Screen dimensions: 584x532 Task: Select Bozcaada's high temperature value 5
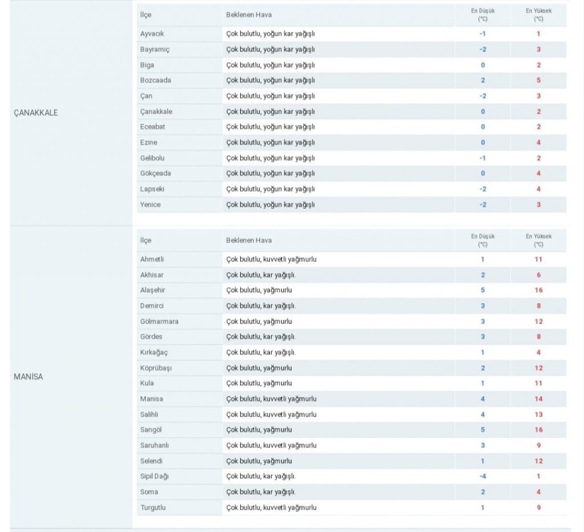(538, 80)
